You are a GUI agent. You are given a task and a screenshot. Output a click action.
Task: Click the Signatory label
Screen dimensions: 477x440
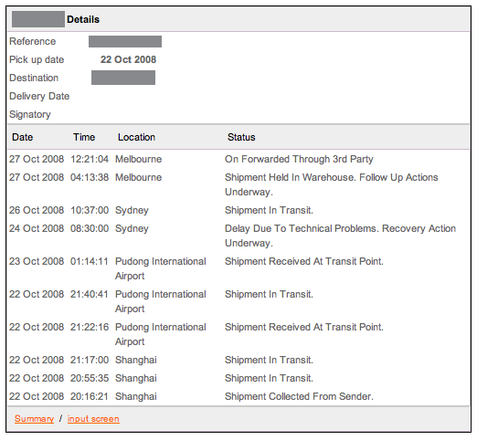point(30,114)
